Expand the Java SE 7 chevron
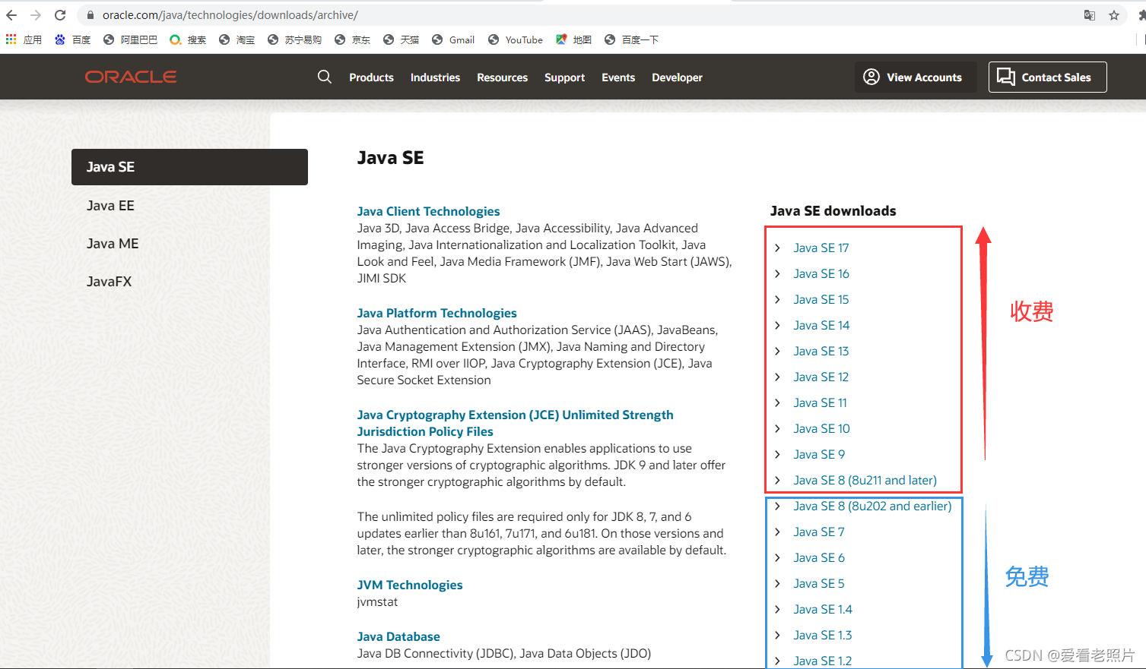1146x669 pixels. [777, 532]
